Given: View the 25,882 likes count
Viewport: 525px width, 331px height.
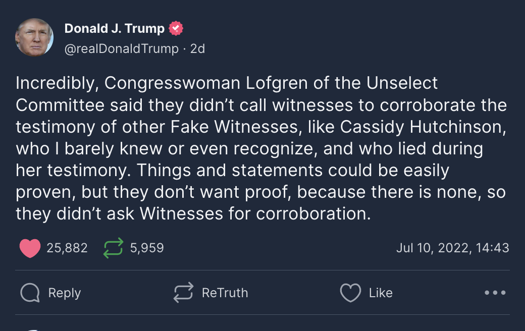Looking at the screenshot, I should [67, 248].
